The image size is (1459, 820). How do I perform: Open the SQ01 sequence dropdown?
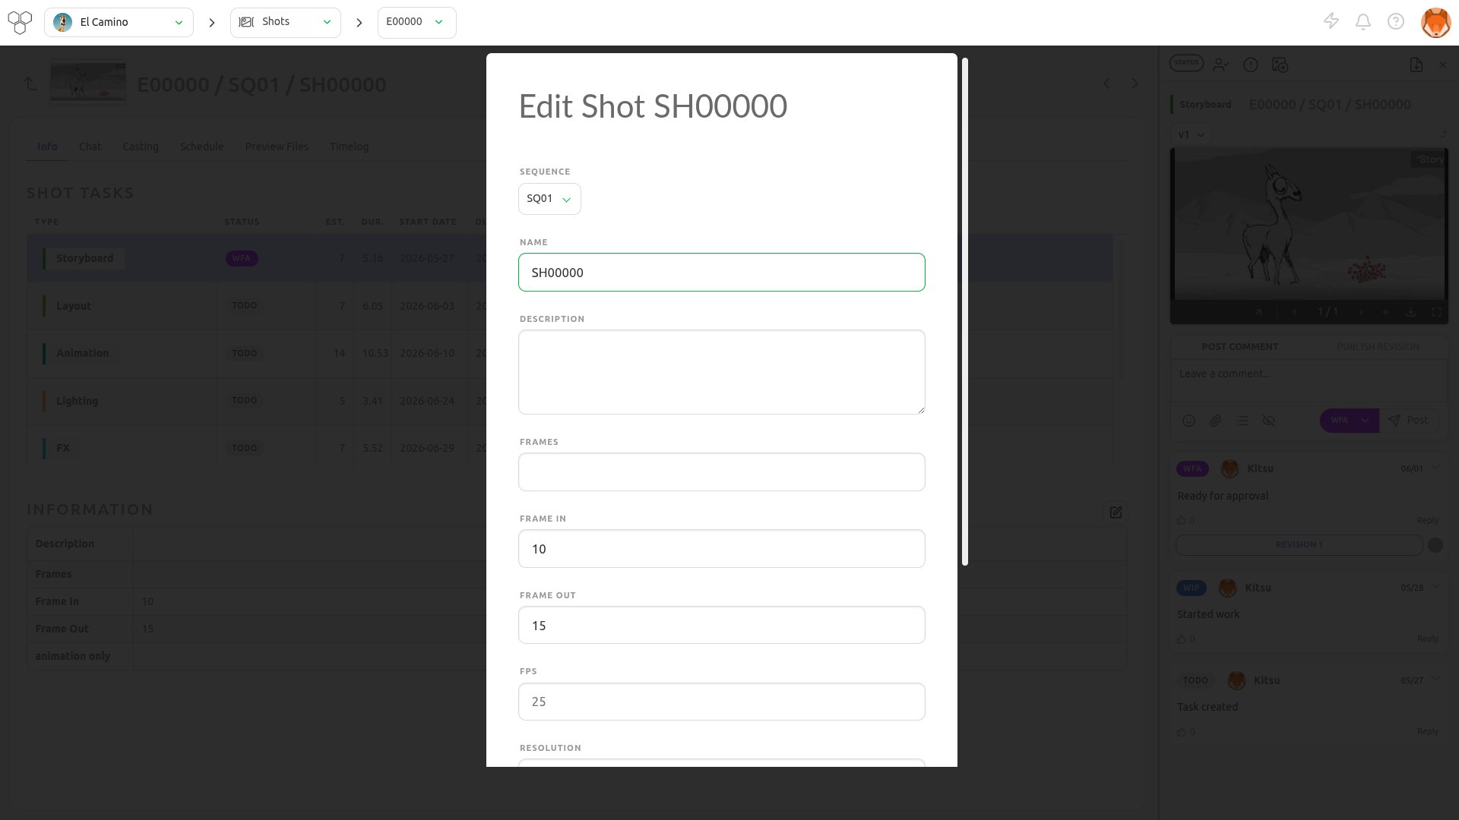(549, 199)
